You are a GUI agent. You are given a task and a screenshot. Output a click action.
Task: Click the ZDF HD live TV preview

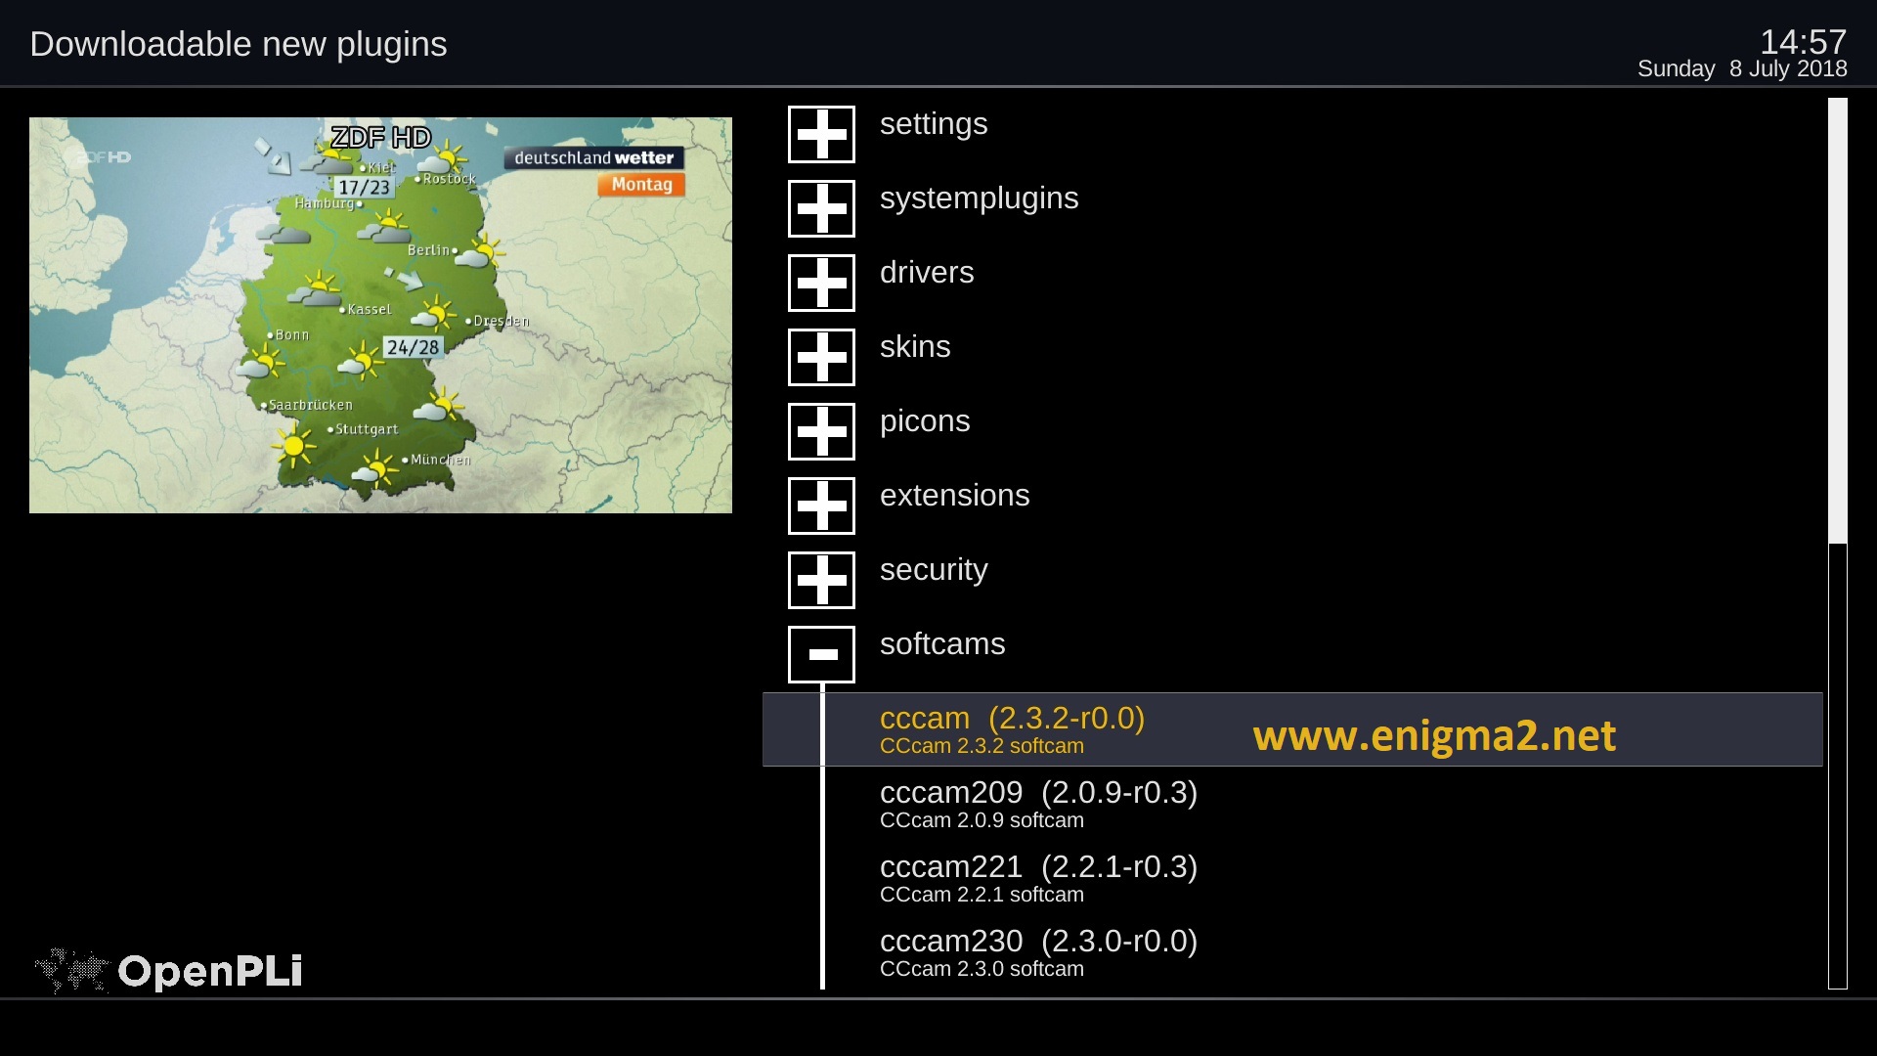click(x=380, y=315)
